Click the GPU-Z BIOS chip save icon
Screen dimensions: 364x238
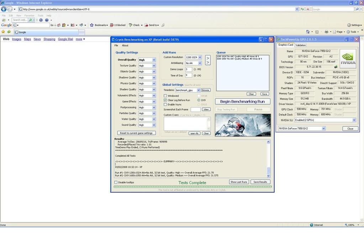point(336,67)
